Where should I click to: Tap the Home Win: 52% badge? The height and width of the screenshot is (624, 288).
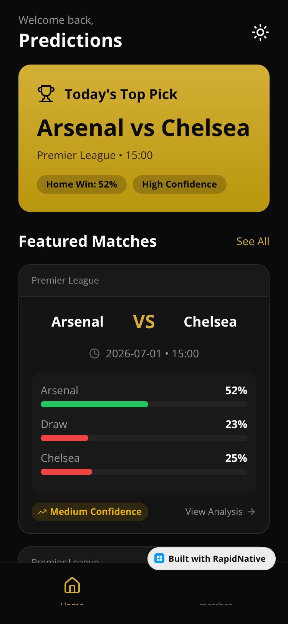tap(82, 184)
